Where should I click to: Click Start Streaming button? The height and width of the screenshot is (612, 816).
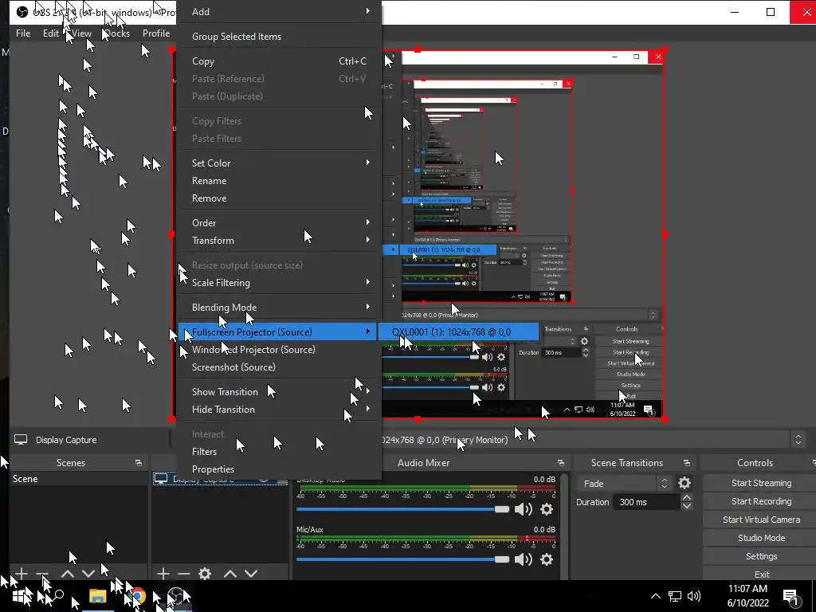click(x=761, y=483)
